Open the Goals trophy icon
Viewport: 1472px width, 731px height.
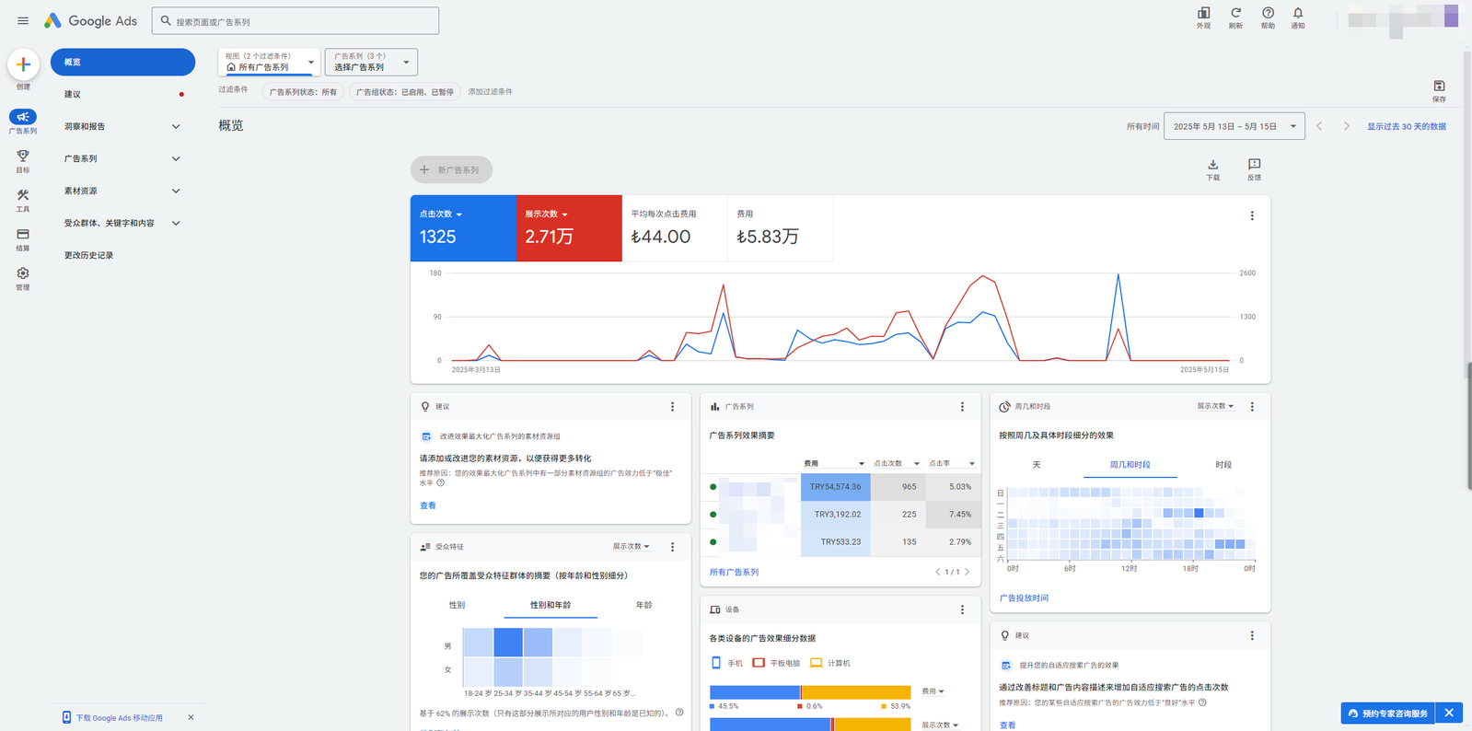pos(23,157)
